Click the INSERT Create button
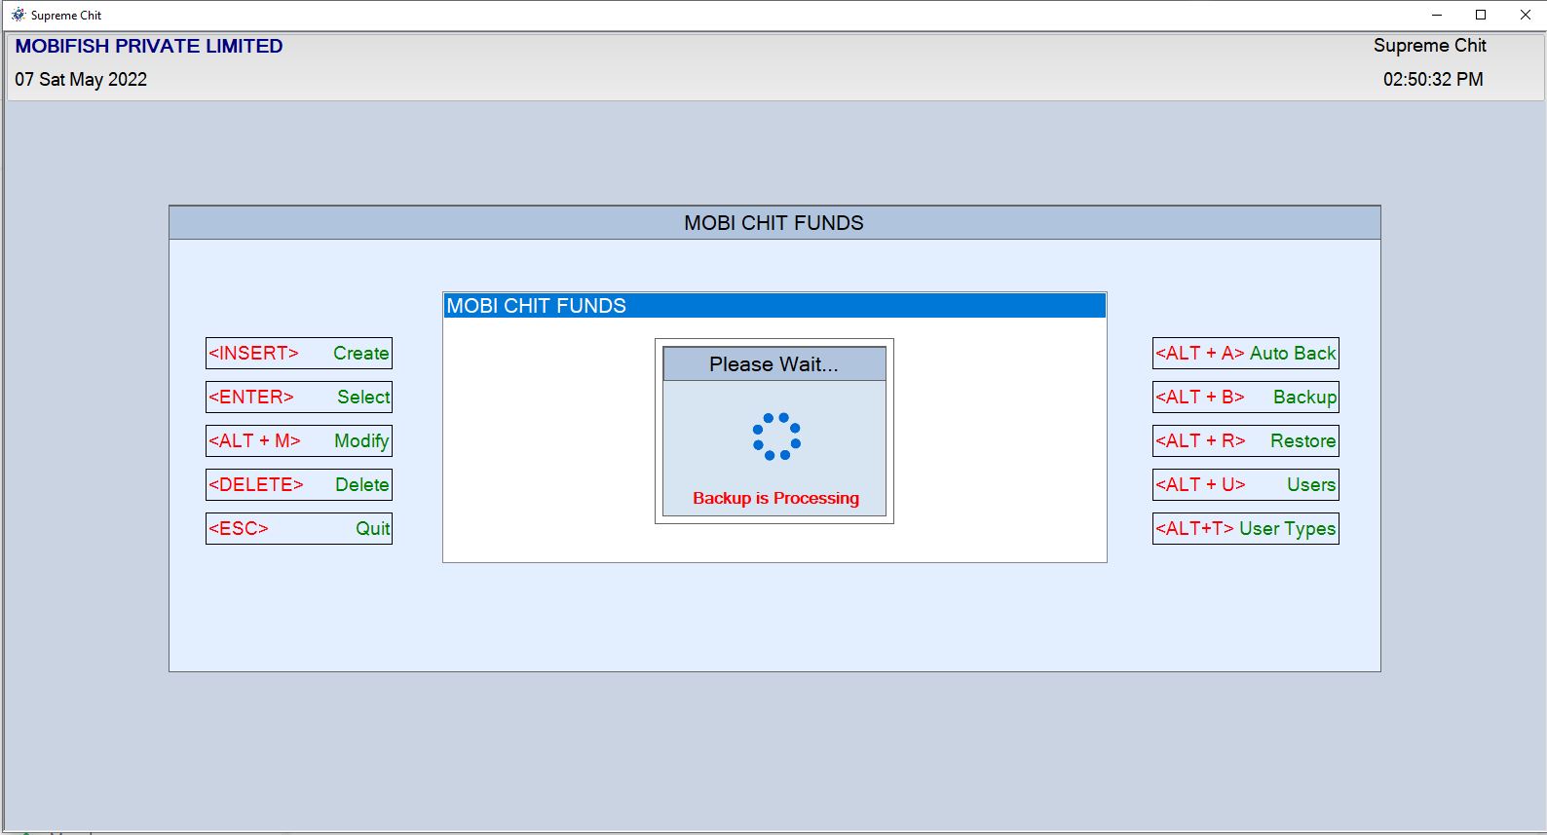 299,353
